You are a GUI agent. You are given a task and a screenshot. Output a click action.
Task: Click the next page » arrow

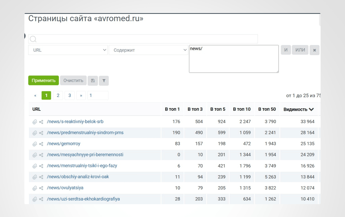(x=81, y=95)
